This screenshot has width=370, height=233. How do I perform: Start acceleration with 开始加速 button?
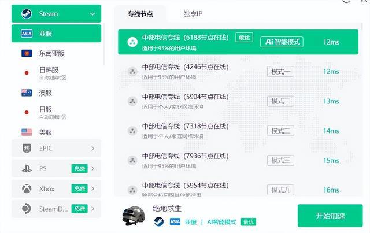[330, 216]
